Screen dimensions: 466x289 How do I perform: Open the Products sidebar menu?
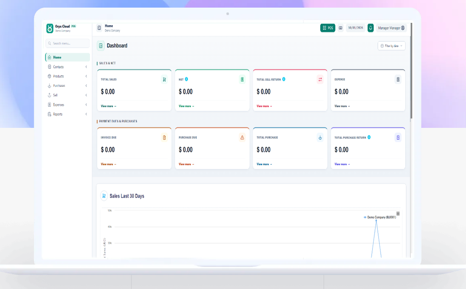click(67, 76)
